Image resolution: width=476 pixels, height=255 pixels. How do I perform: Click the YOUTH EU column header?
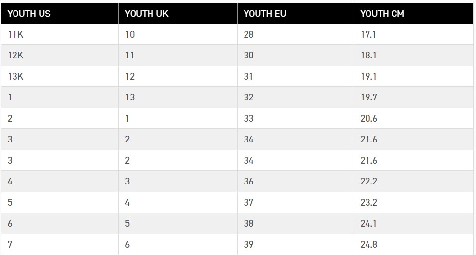pos(296,14)
